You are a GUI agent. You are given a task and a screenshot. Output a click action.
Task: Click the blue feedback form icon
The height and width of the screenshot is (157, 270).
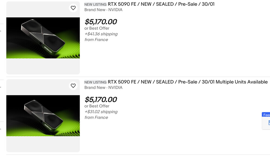click(268, 123)
